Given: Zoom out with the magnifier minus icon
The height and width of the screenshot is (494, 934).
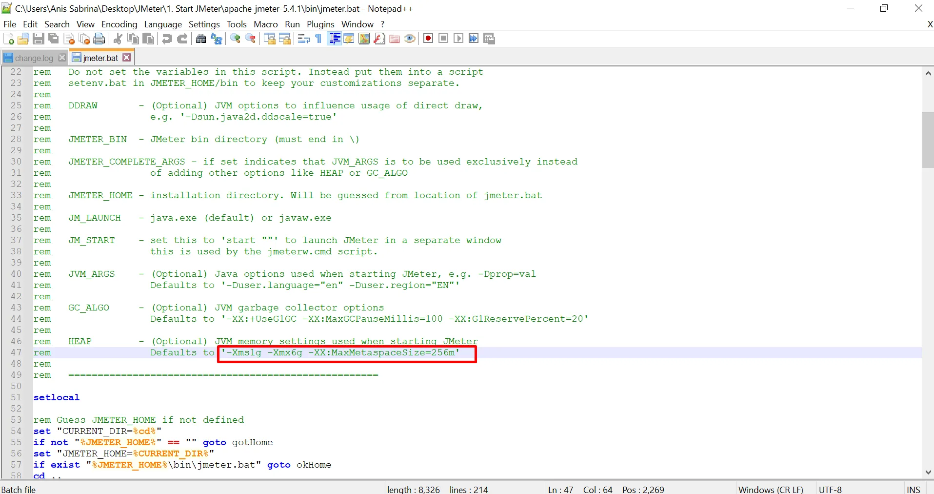Looking at the screenshot, I should 251,39.
